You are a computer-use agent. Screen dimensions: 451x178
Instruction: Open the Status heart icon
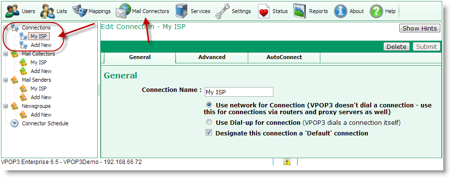pos(263,11)
